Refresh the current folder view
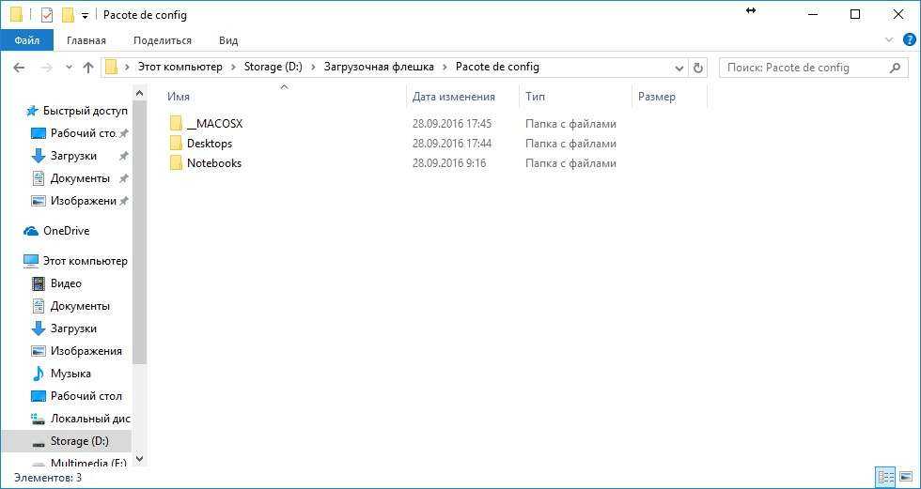Screen dimensions: 921x489 tap(697, 68)
